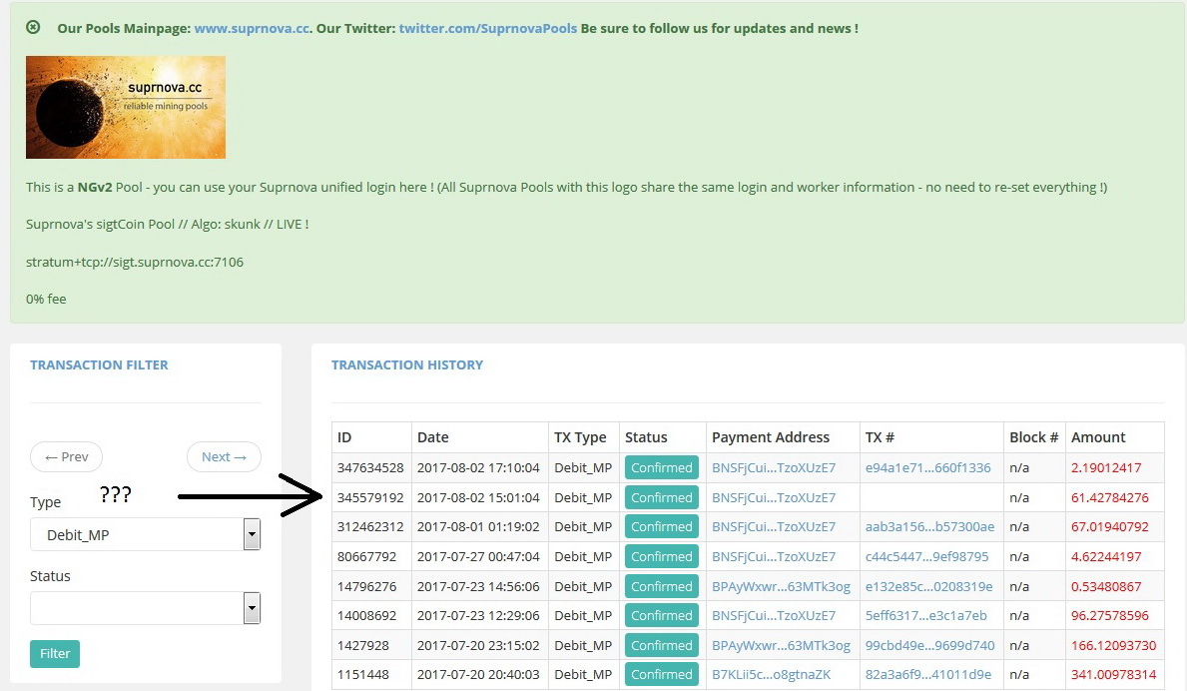1187x691 pixels.
Task: Go to the next page with Next
Action: coord(224,456)
